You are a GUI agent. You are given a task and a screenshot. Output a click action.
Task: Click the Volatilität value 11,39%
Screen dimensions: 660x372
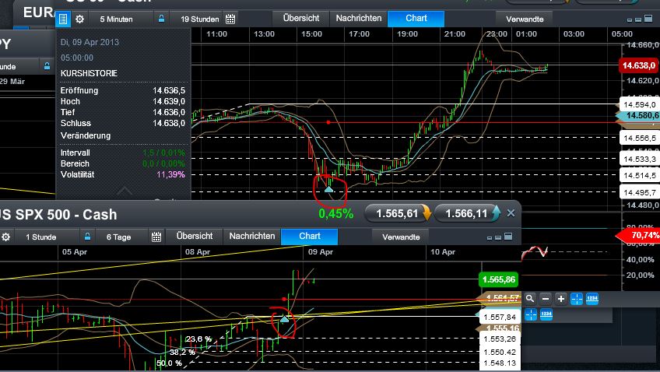pyautogui.click(x=170, y=174)
